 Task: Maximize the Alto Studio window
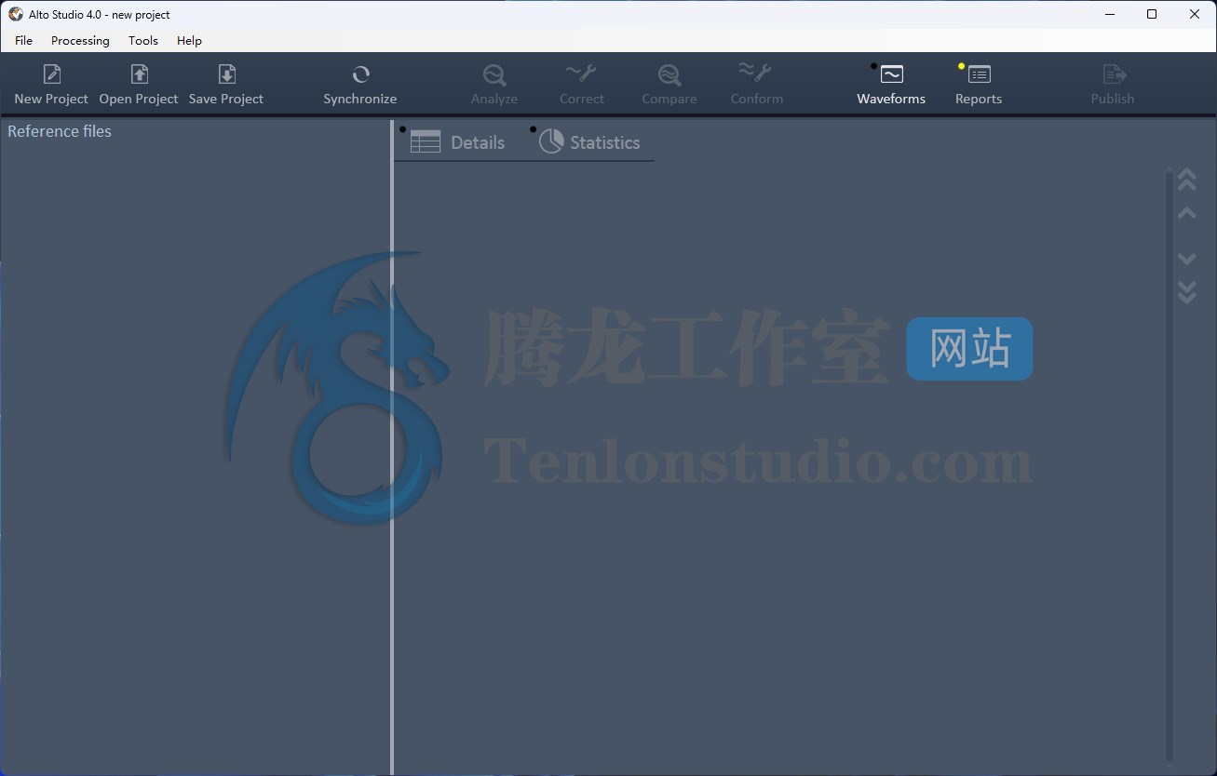(x=1152, y=14)
